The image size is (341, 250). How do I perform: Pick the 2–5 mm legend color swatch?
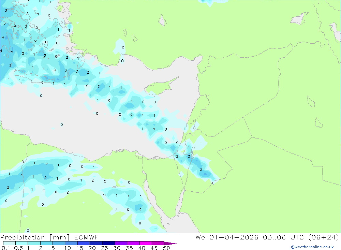pyautogui.click(x=46, y=243)
